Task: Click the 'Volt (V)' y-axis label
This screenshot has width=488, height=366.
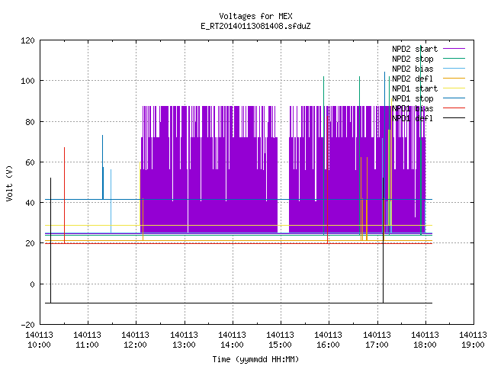Action: coord(9,183)
